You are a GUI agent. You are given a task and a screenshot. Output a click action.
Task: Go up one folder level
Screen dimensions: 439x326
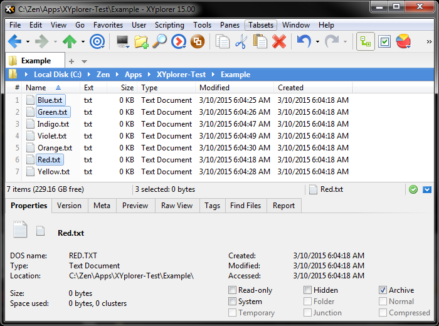tap(69, 42)
